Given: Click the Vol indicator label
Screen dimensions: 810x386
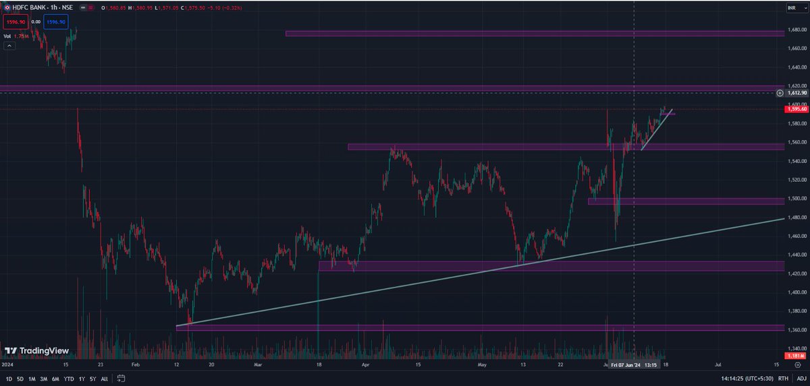Looking at the screenshot, I should [7, 36].
